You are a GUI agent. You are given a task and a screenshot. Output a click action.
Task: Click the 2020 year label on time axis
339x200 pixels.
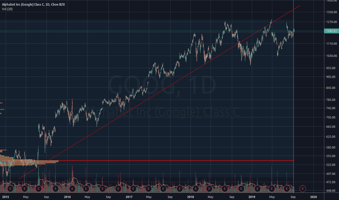314,197
